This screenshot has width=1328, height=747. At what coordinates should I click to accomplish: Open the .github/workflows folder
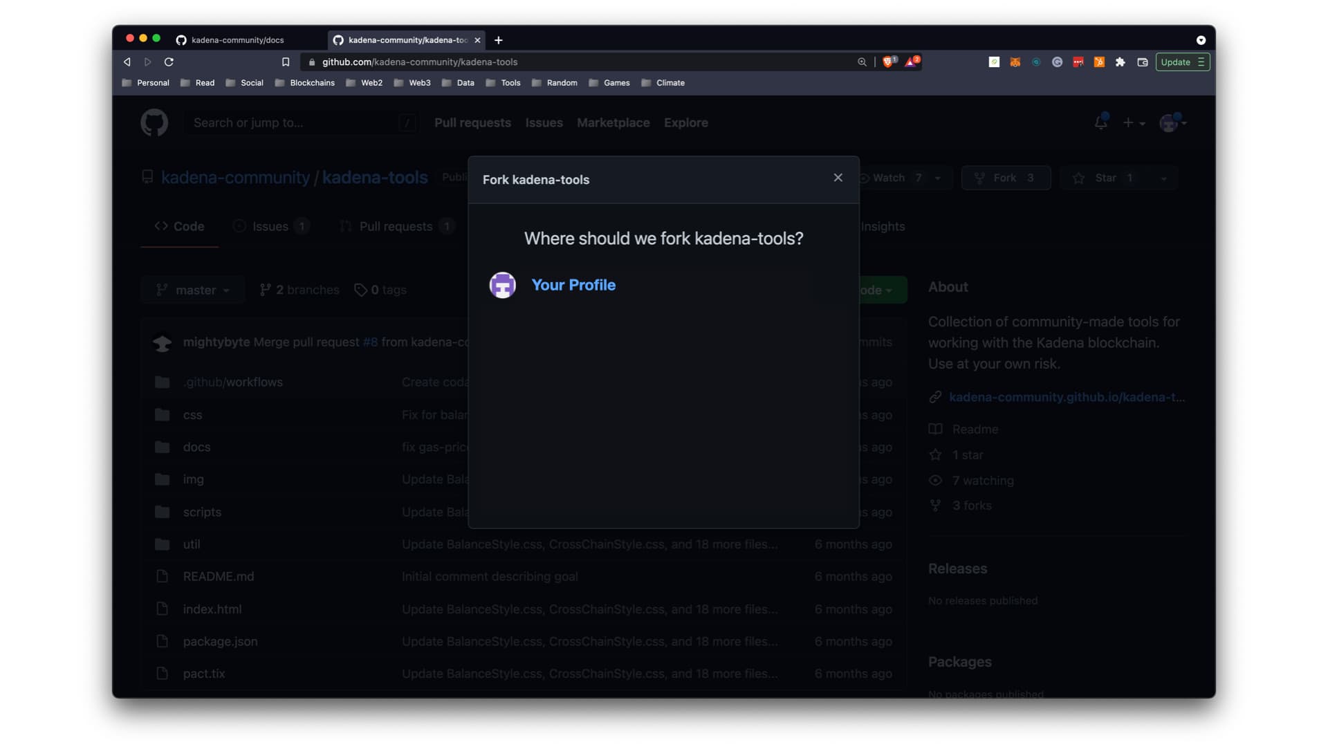point(233,382)
